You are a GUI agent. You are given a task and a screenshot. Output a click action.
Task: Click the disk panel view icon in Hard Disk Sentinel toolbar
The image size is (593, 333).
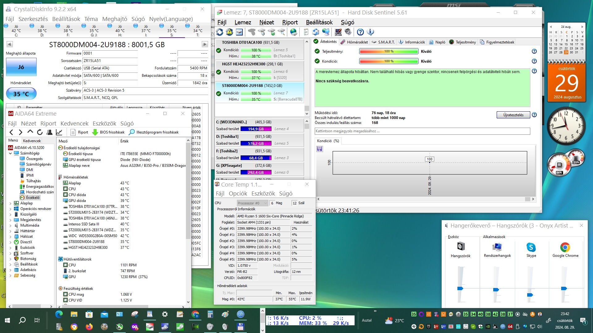click(239, 32)
